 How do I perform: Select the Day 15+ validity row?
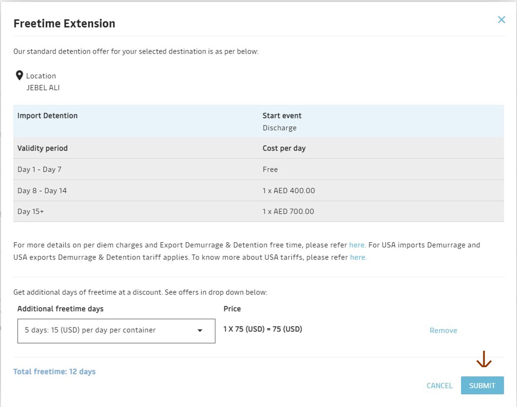pyautogui.click(x=31, y=211)
